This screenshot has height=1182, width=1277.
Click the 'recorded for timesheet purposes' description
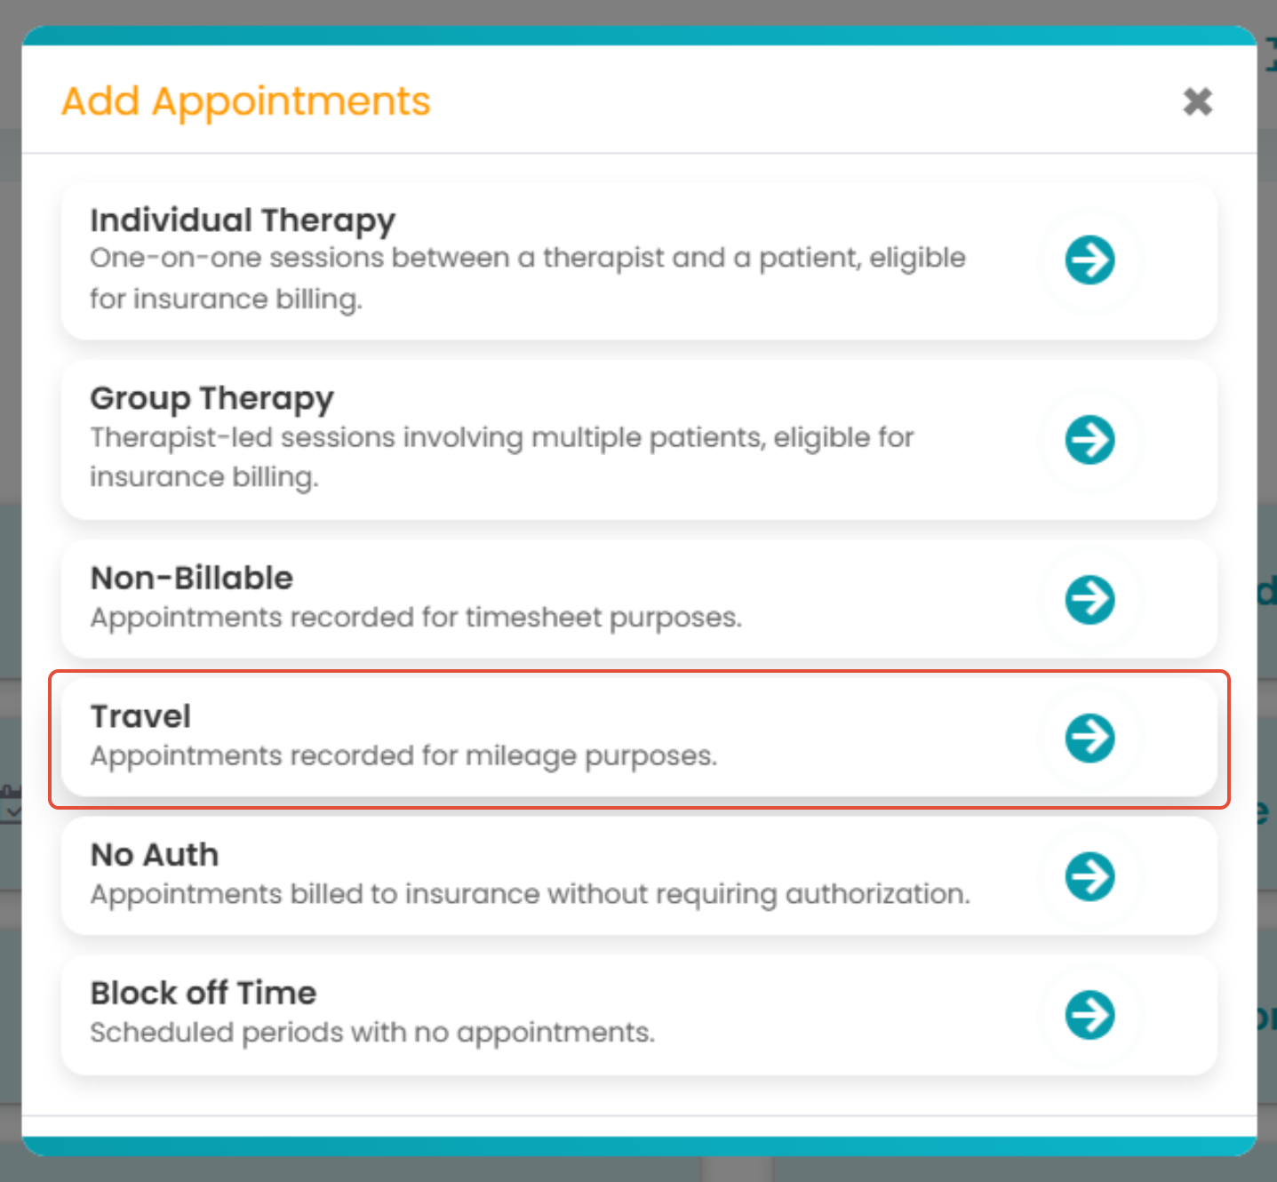[416, 618]
